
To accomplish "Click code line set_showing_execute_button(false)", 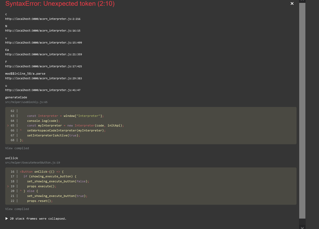I will pyautogui.click(x=58, y=181).
